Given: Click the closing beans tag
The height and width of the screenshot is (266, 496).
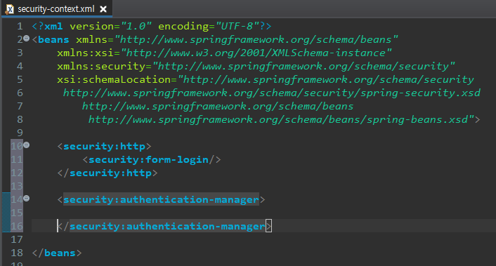Looking at the screenshot, I should click(x=57, y=253).
